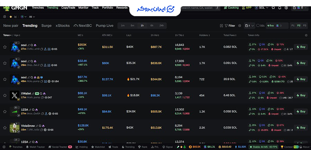This screenshot has width=311, height=150.
Task: Open Watchlist in bottom bar
Action: 98,147
